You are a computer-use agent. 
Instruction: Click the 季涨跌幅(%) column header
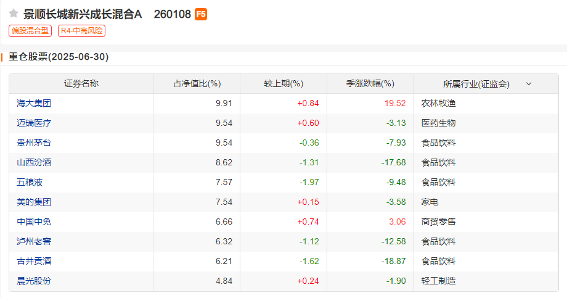(370, 84)
